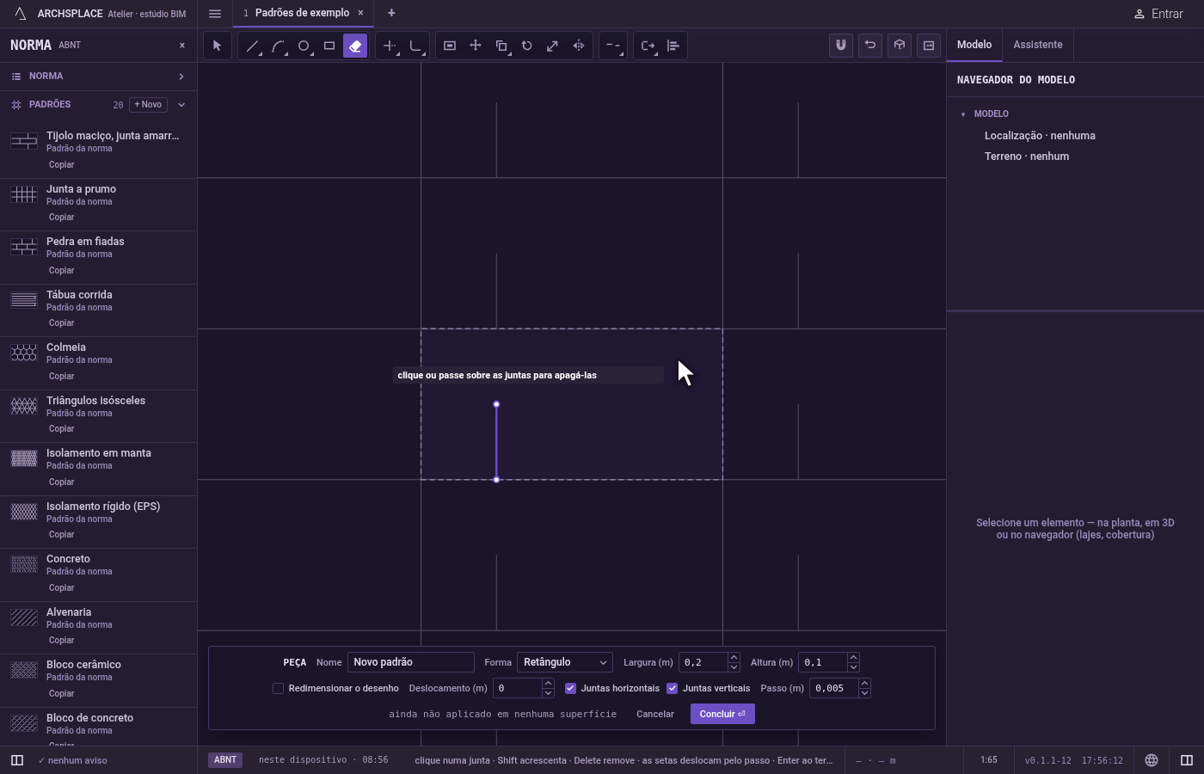Expand the NORMA section chevron
Viewport: 1204px width, 774px height.
tap(181, 77)
